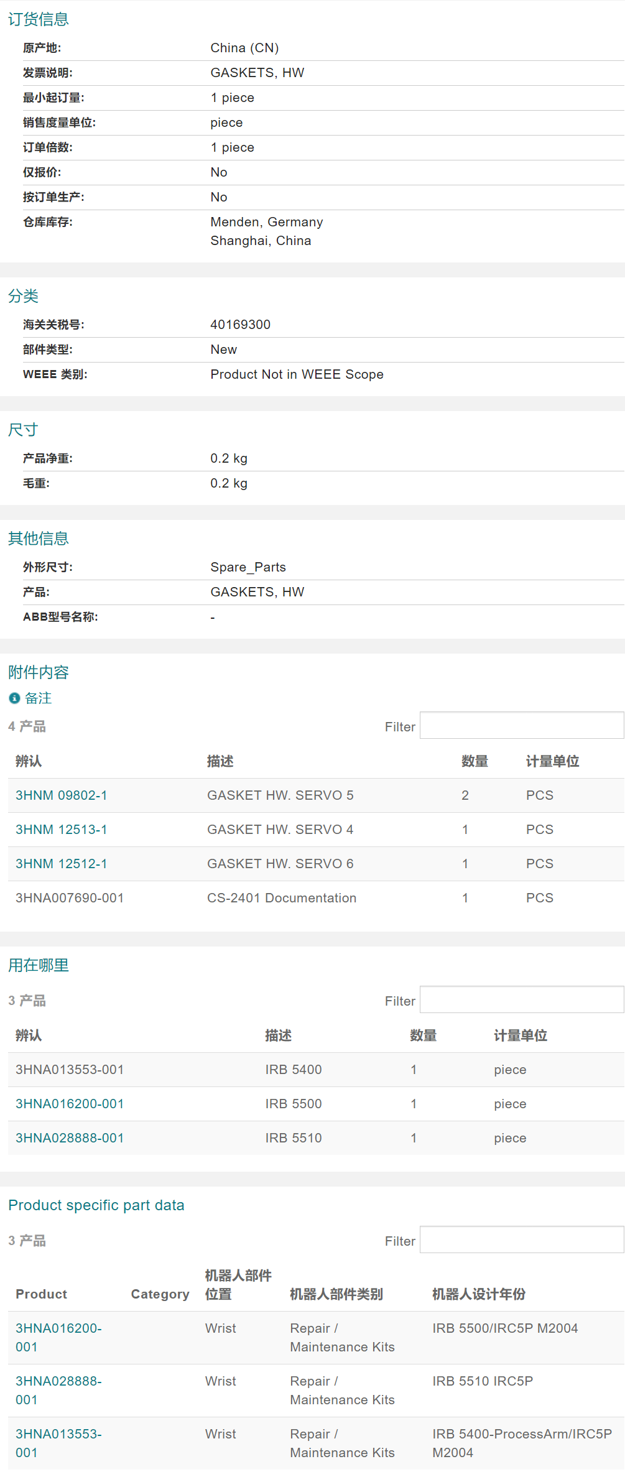Sort by 机器人部件位置 column header

pos(238,1285)
